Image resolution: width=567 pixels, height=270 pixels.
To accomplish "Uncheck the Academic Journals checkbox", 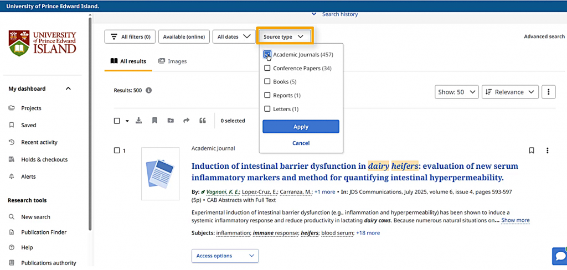I will 267,55.
